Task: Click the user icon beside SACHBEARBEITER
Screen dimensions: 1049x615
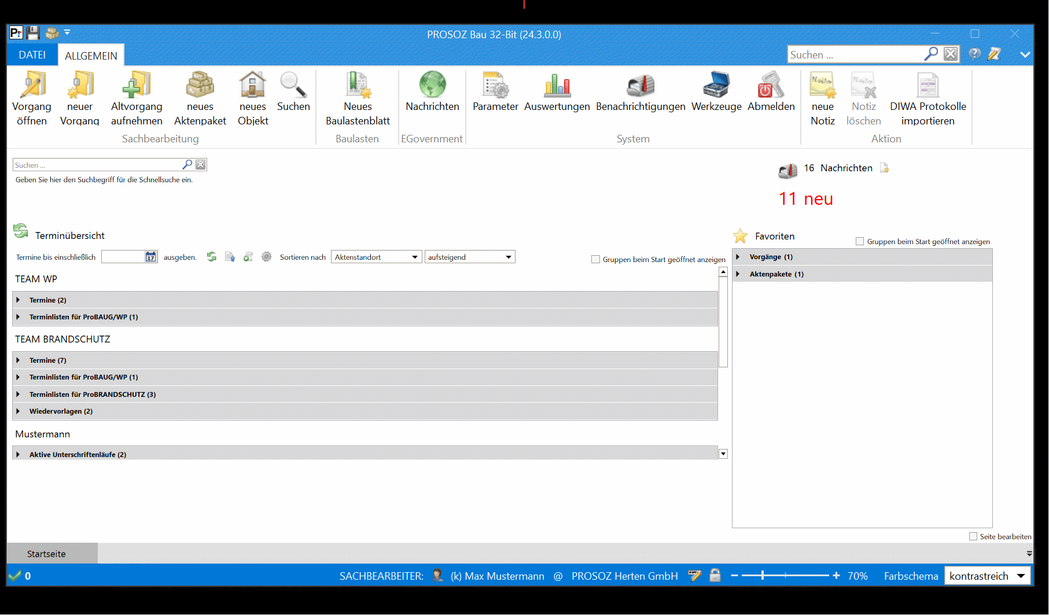Action: [x=437, y=575]
